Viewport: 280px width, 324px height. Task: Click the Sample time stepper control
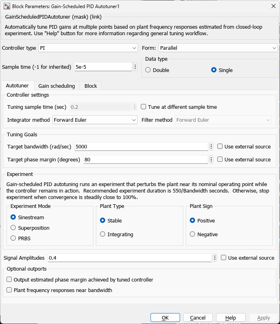pyautogui.click(x=135, y=67)
